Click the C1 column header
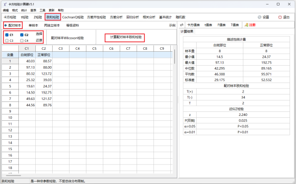The height and width of the screenshot is (184, 296). [27, 48]
